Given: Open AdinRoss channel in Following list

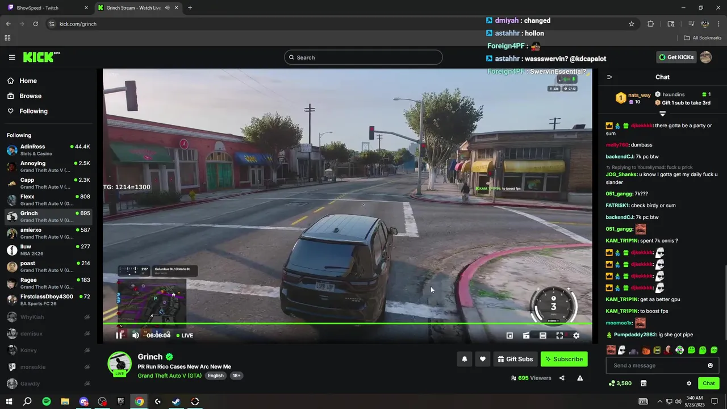Looking at the screenshot, I should tap(48, 150).
